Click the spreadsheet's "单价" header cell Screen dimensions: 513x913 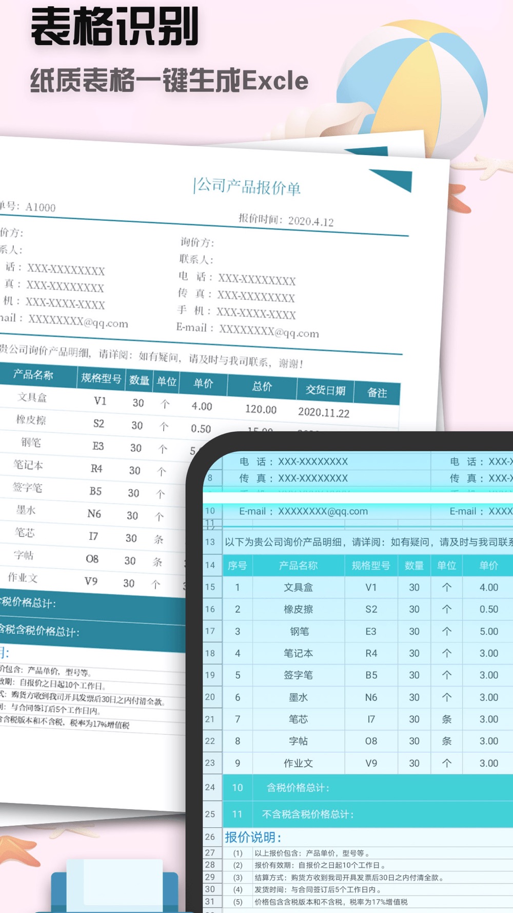coord(488,565)
